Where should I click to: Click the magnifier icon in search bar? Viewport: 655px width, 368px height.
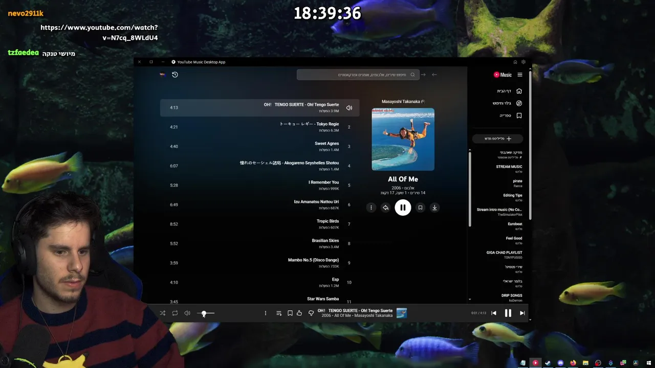tap(412, 75)
